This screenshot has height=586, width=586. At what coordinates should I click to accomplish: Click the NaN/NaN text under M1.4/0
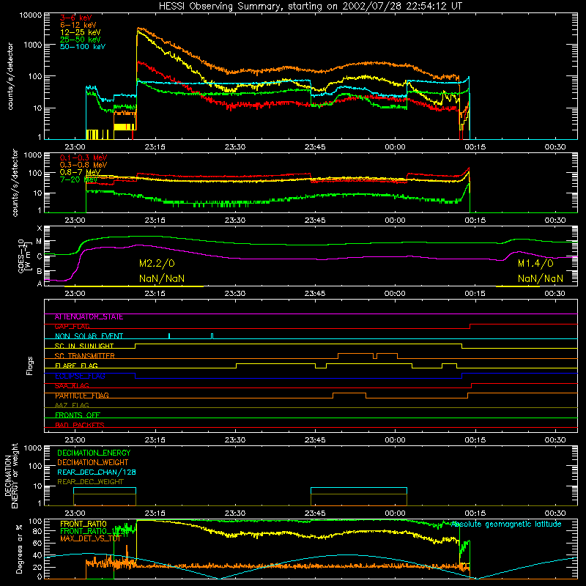click(541, 278)
